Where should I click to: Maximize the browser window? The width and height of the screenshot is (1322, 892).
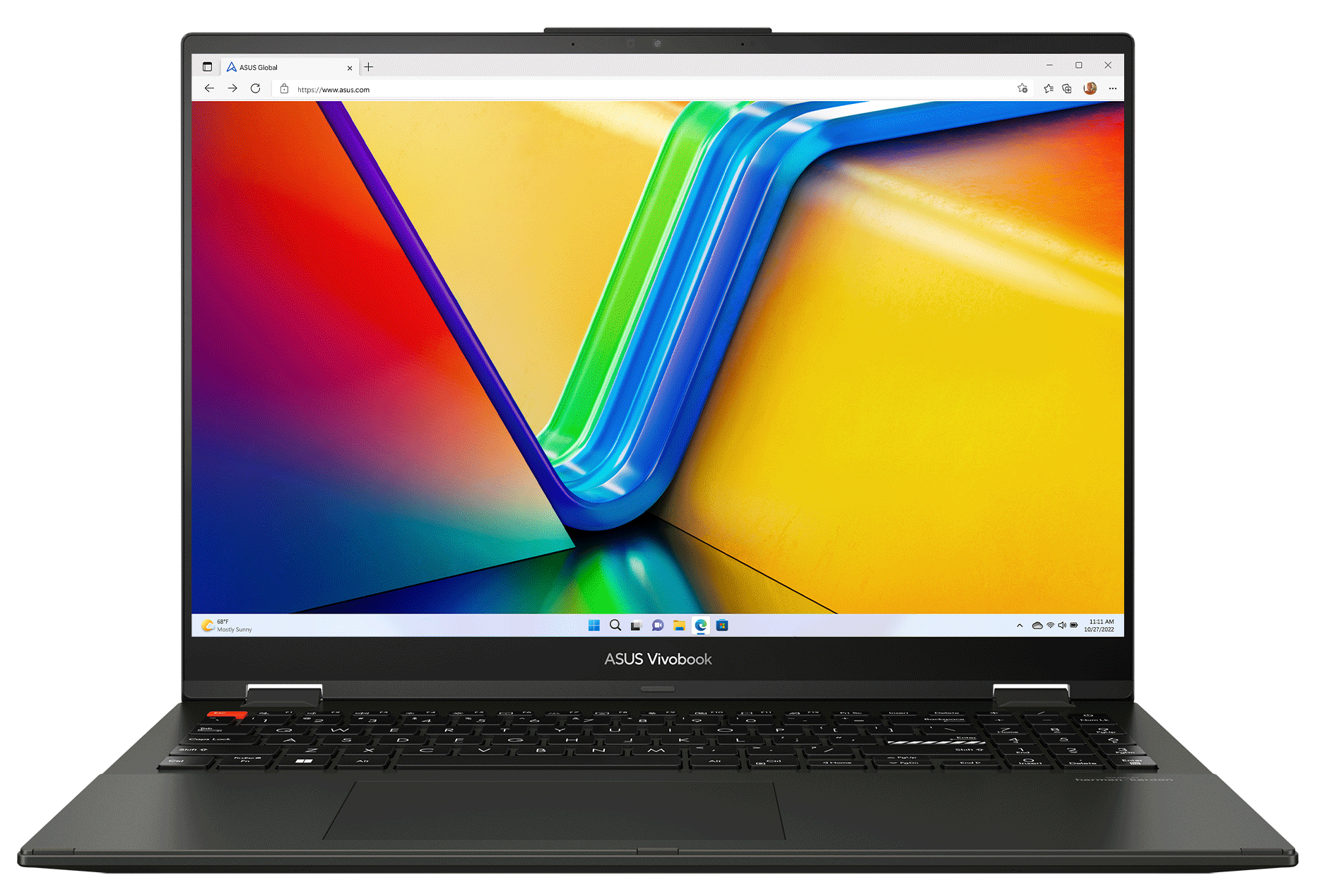(1079, 65)
